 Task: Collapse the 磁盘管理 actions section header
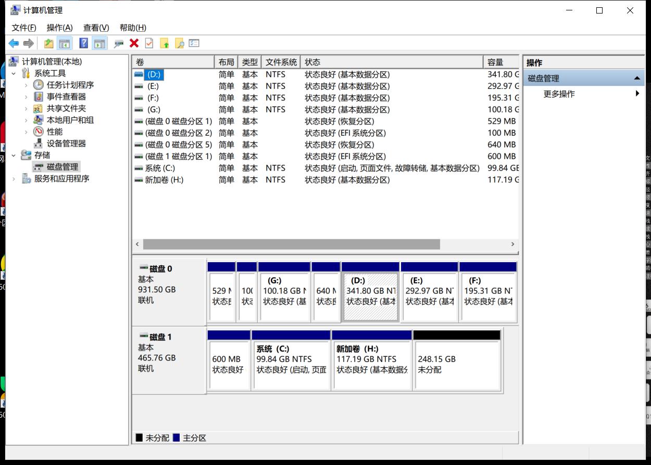637,77
